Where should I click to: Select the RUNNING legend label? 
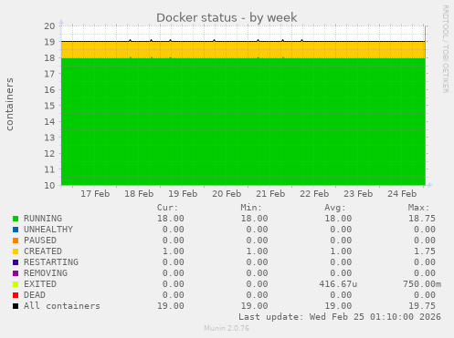(43, 219)
